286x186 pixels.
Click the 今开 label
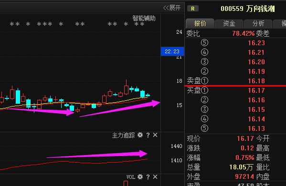[263, 138]
